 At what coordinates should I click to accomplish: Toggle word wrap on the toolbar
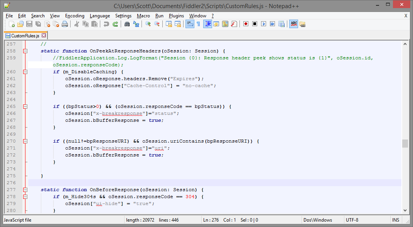coord(190,24)
